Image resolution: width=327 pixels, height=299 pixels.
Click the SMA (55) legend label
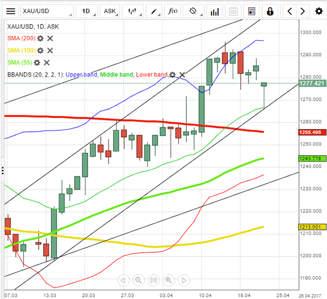[x=20, y=63]
